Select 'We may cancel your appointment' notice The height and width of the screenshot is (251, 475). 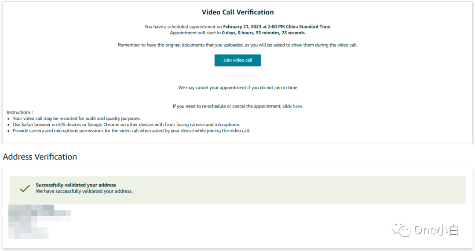click(238, 87)
